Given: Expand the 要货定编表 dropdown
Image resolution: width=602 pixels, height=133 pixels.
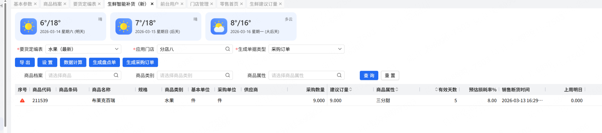Looking at the screenshot, I should tap(116, 49).
